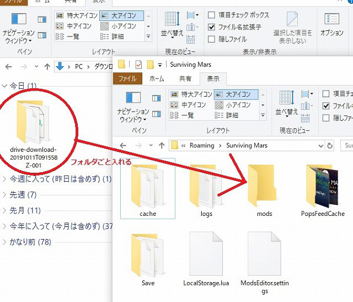The image size is (353, 302).
Task: Open ファイル menu in Surviving Mars window
Action: [x=127, y=78]
